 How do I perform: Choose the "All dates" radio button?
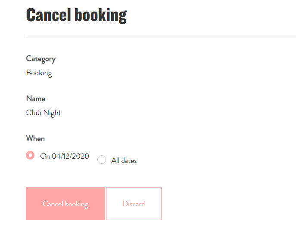[x=102, y=160]
